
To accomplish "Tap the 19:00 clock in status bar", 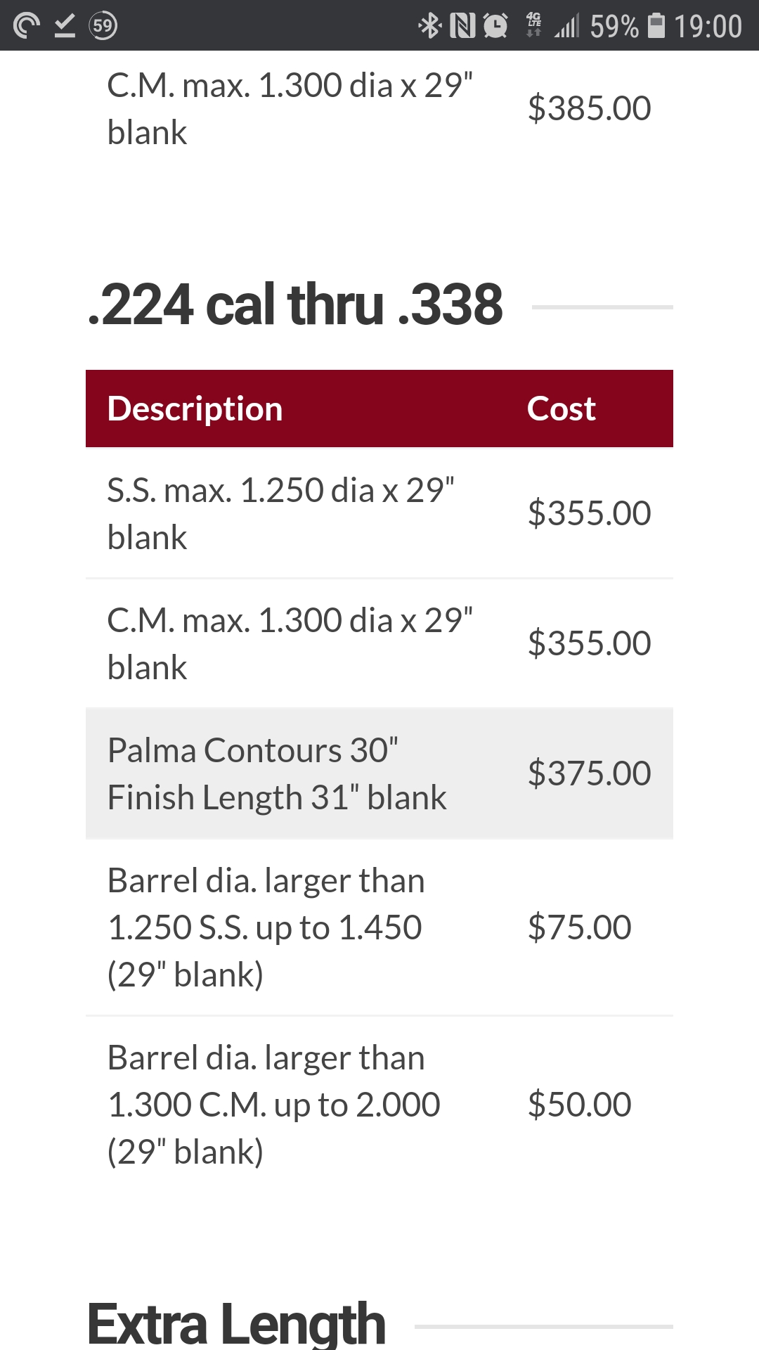I will [x=708, y=26].
